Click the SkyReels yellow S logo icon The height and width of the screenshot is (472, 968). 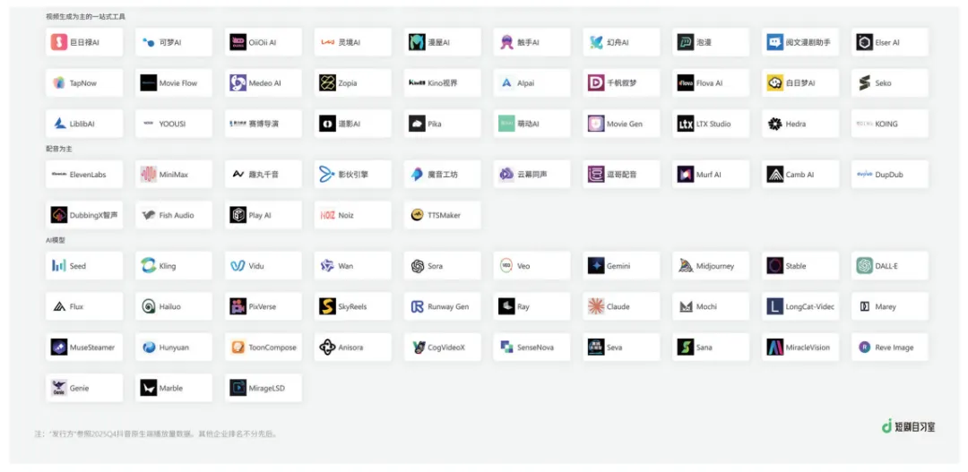coord(328,306)
